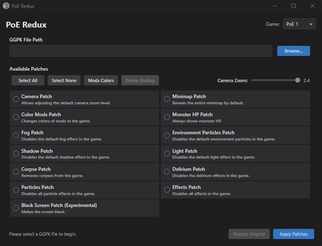The height and width of the screenshot is (246, 322).
Task: Click the Apply Patches button
Action: (294, 234)
